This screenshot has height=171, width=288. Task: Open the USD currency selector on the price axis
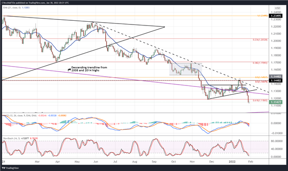[277, 8]
